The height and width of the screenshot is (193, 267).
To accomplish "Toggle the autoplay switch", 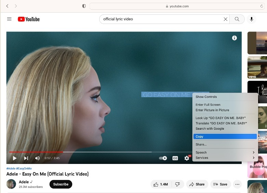I will point(163,158).
